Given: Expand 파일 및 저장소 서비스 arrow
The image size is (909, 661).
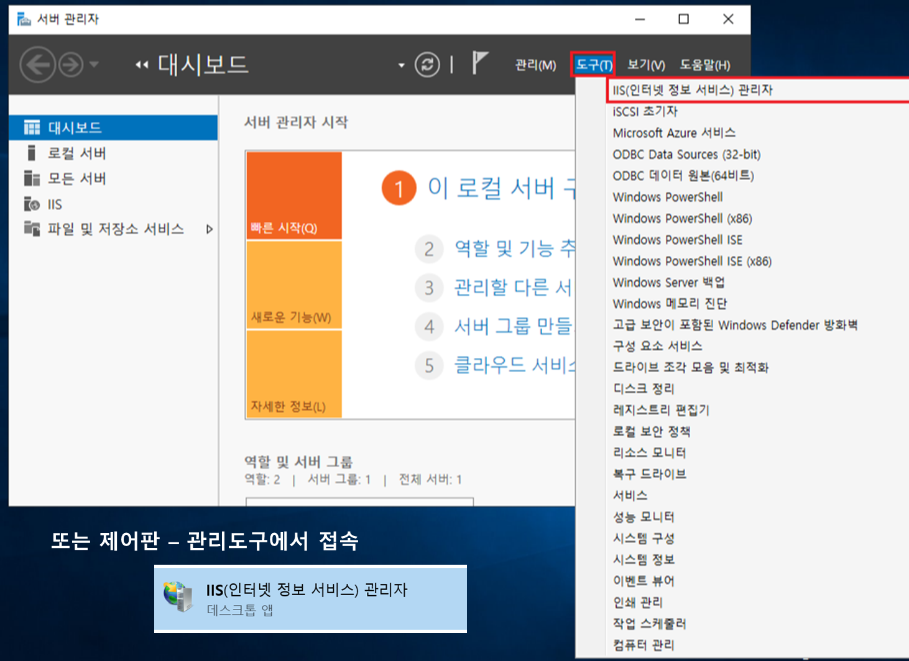Looking at the screenshot, I should coord(210,229).
